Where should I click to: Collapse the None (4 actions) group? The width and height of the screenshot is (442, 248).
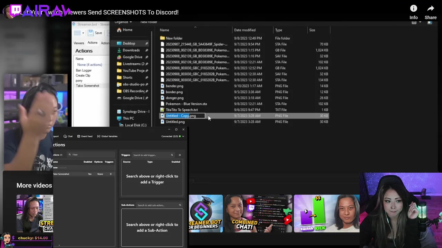pos(89,65)
